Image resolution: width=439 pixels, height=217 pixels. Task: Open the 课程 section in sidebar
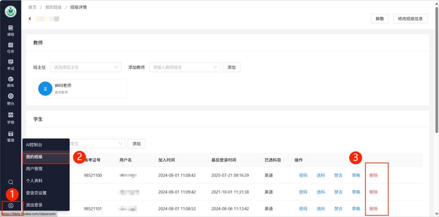[x=11, y=31]
